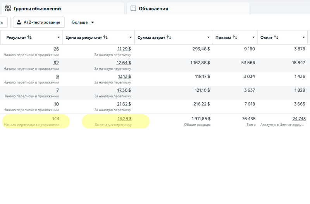Viewport: 310px width, 204px height.
Task: Open the Результат column dropdown arrow
Action: tap(59, 37)
